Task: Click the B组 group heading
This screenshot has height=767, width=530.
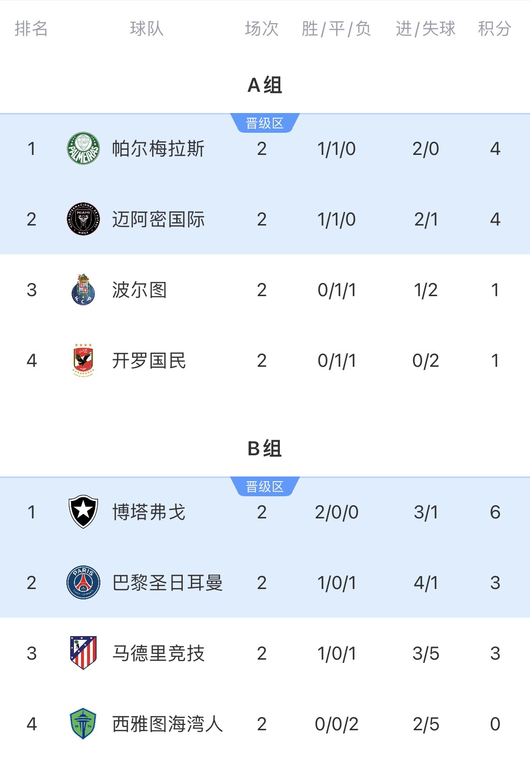Action: coord(265,449)
